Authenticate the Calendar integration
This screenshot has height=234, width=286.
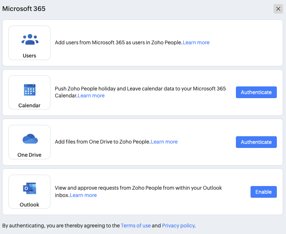click(x=256, y=92)
